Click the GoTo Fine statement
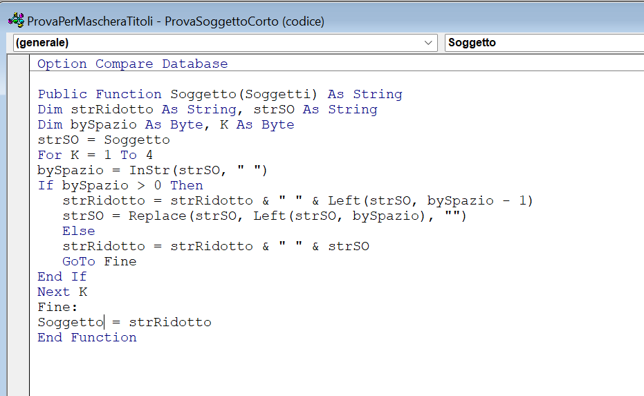Image resolution: width=644 pixels, height=396 pixels. coord(100,261)
